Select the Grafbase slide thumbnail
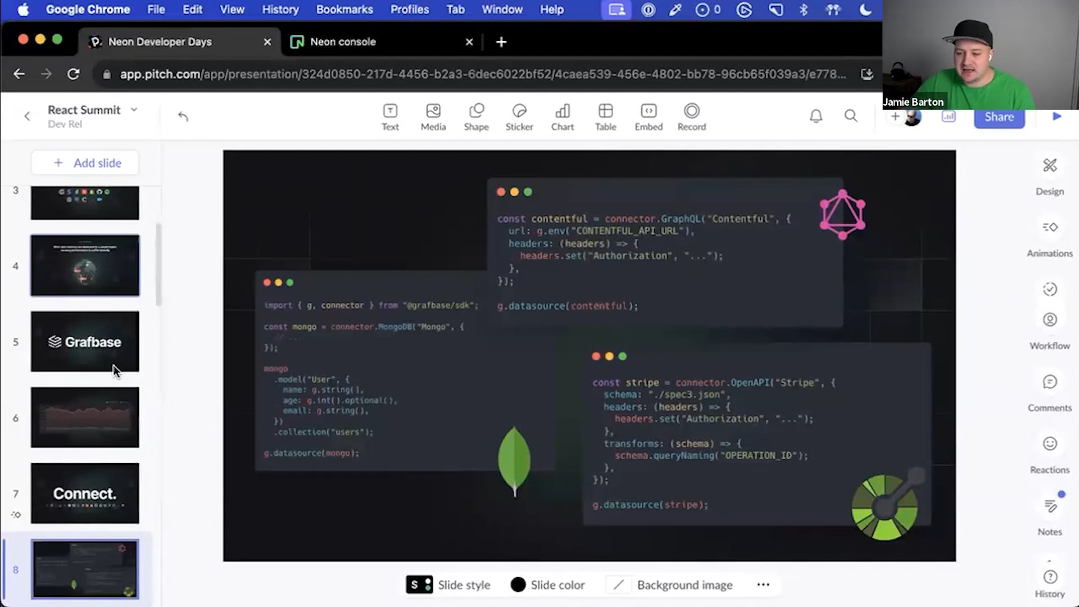Image resolution: width=1079 pixels, height=607 pixels. [x=85, y=342]
